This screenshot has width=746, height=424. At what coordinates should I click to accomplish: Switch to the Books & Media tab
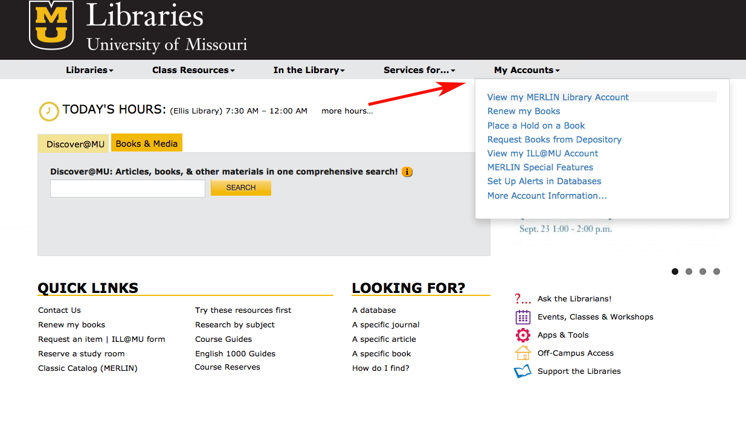(x=146, y=143)
